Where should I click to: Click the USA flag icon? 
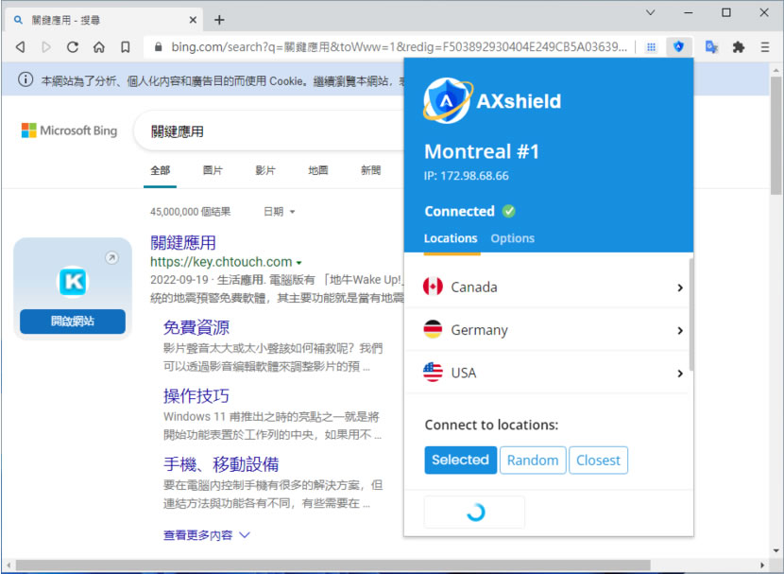433,373
